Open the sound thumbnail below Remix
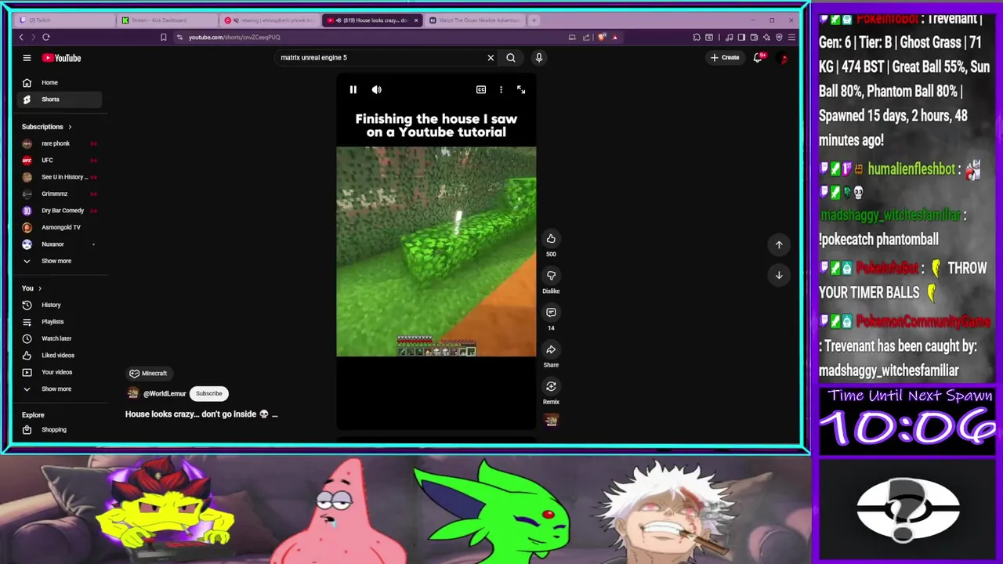Viewport: 1003px width, 564px height. point(551,421)
